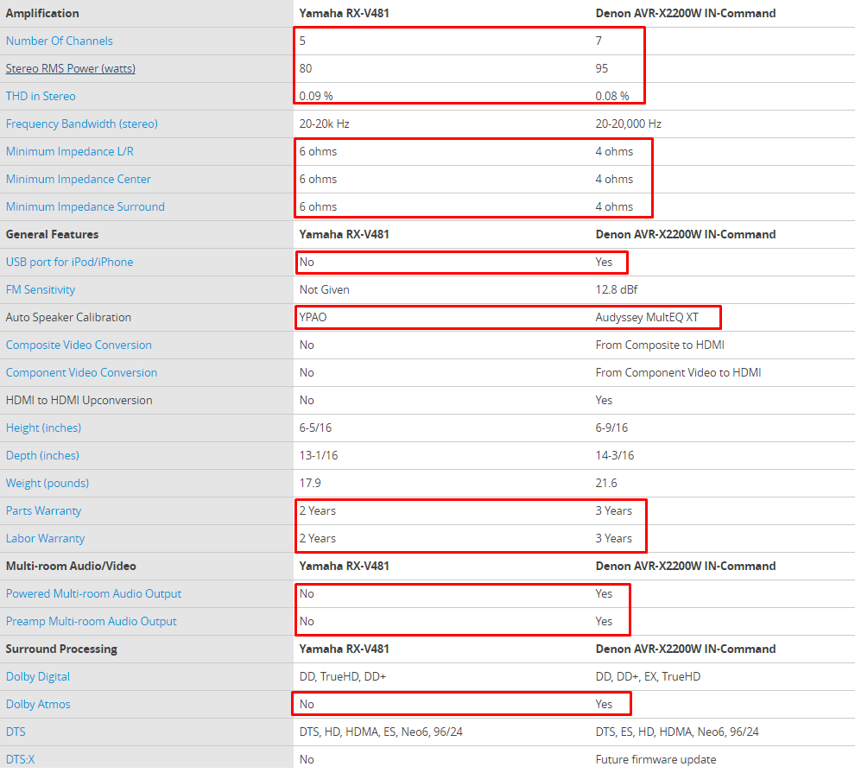This screenshot has width=855, height=773.
Task: Select Denon's DTS, ES, HD, HDMA, Neo6, 96/24 value
Action: click(677, 732)
